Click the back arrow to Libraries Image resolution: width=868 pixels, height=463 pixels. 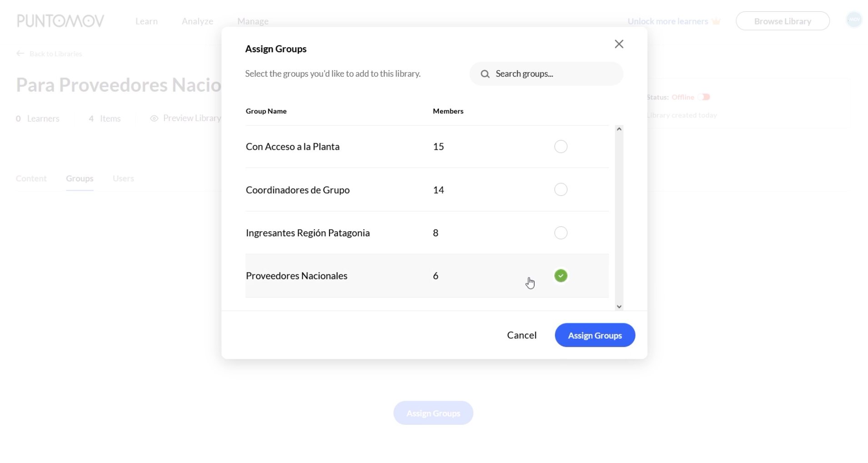20,54
